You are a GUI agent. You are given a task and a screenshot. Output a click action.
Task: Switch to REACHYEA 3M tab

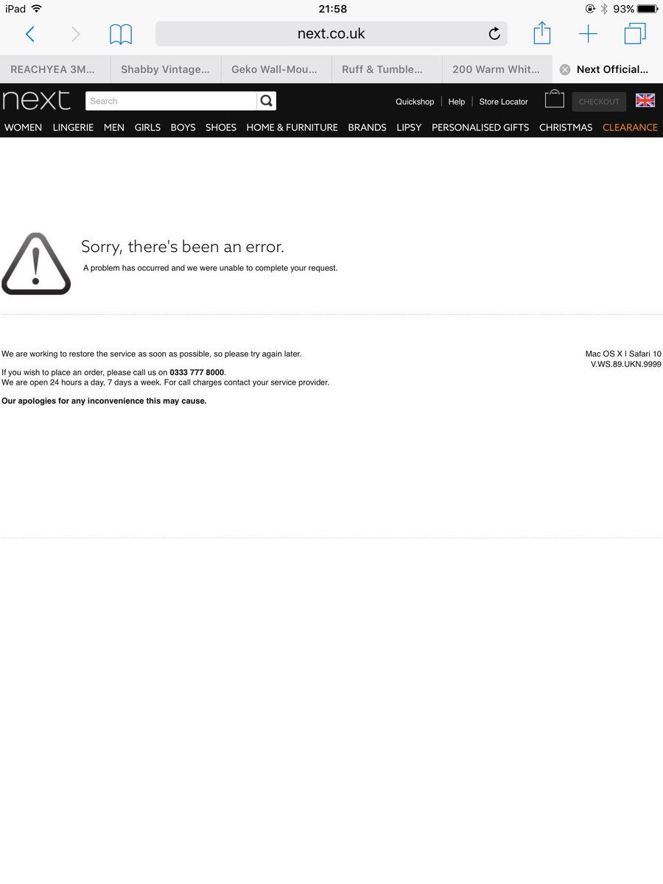tap(55, 69)
